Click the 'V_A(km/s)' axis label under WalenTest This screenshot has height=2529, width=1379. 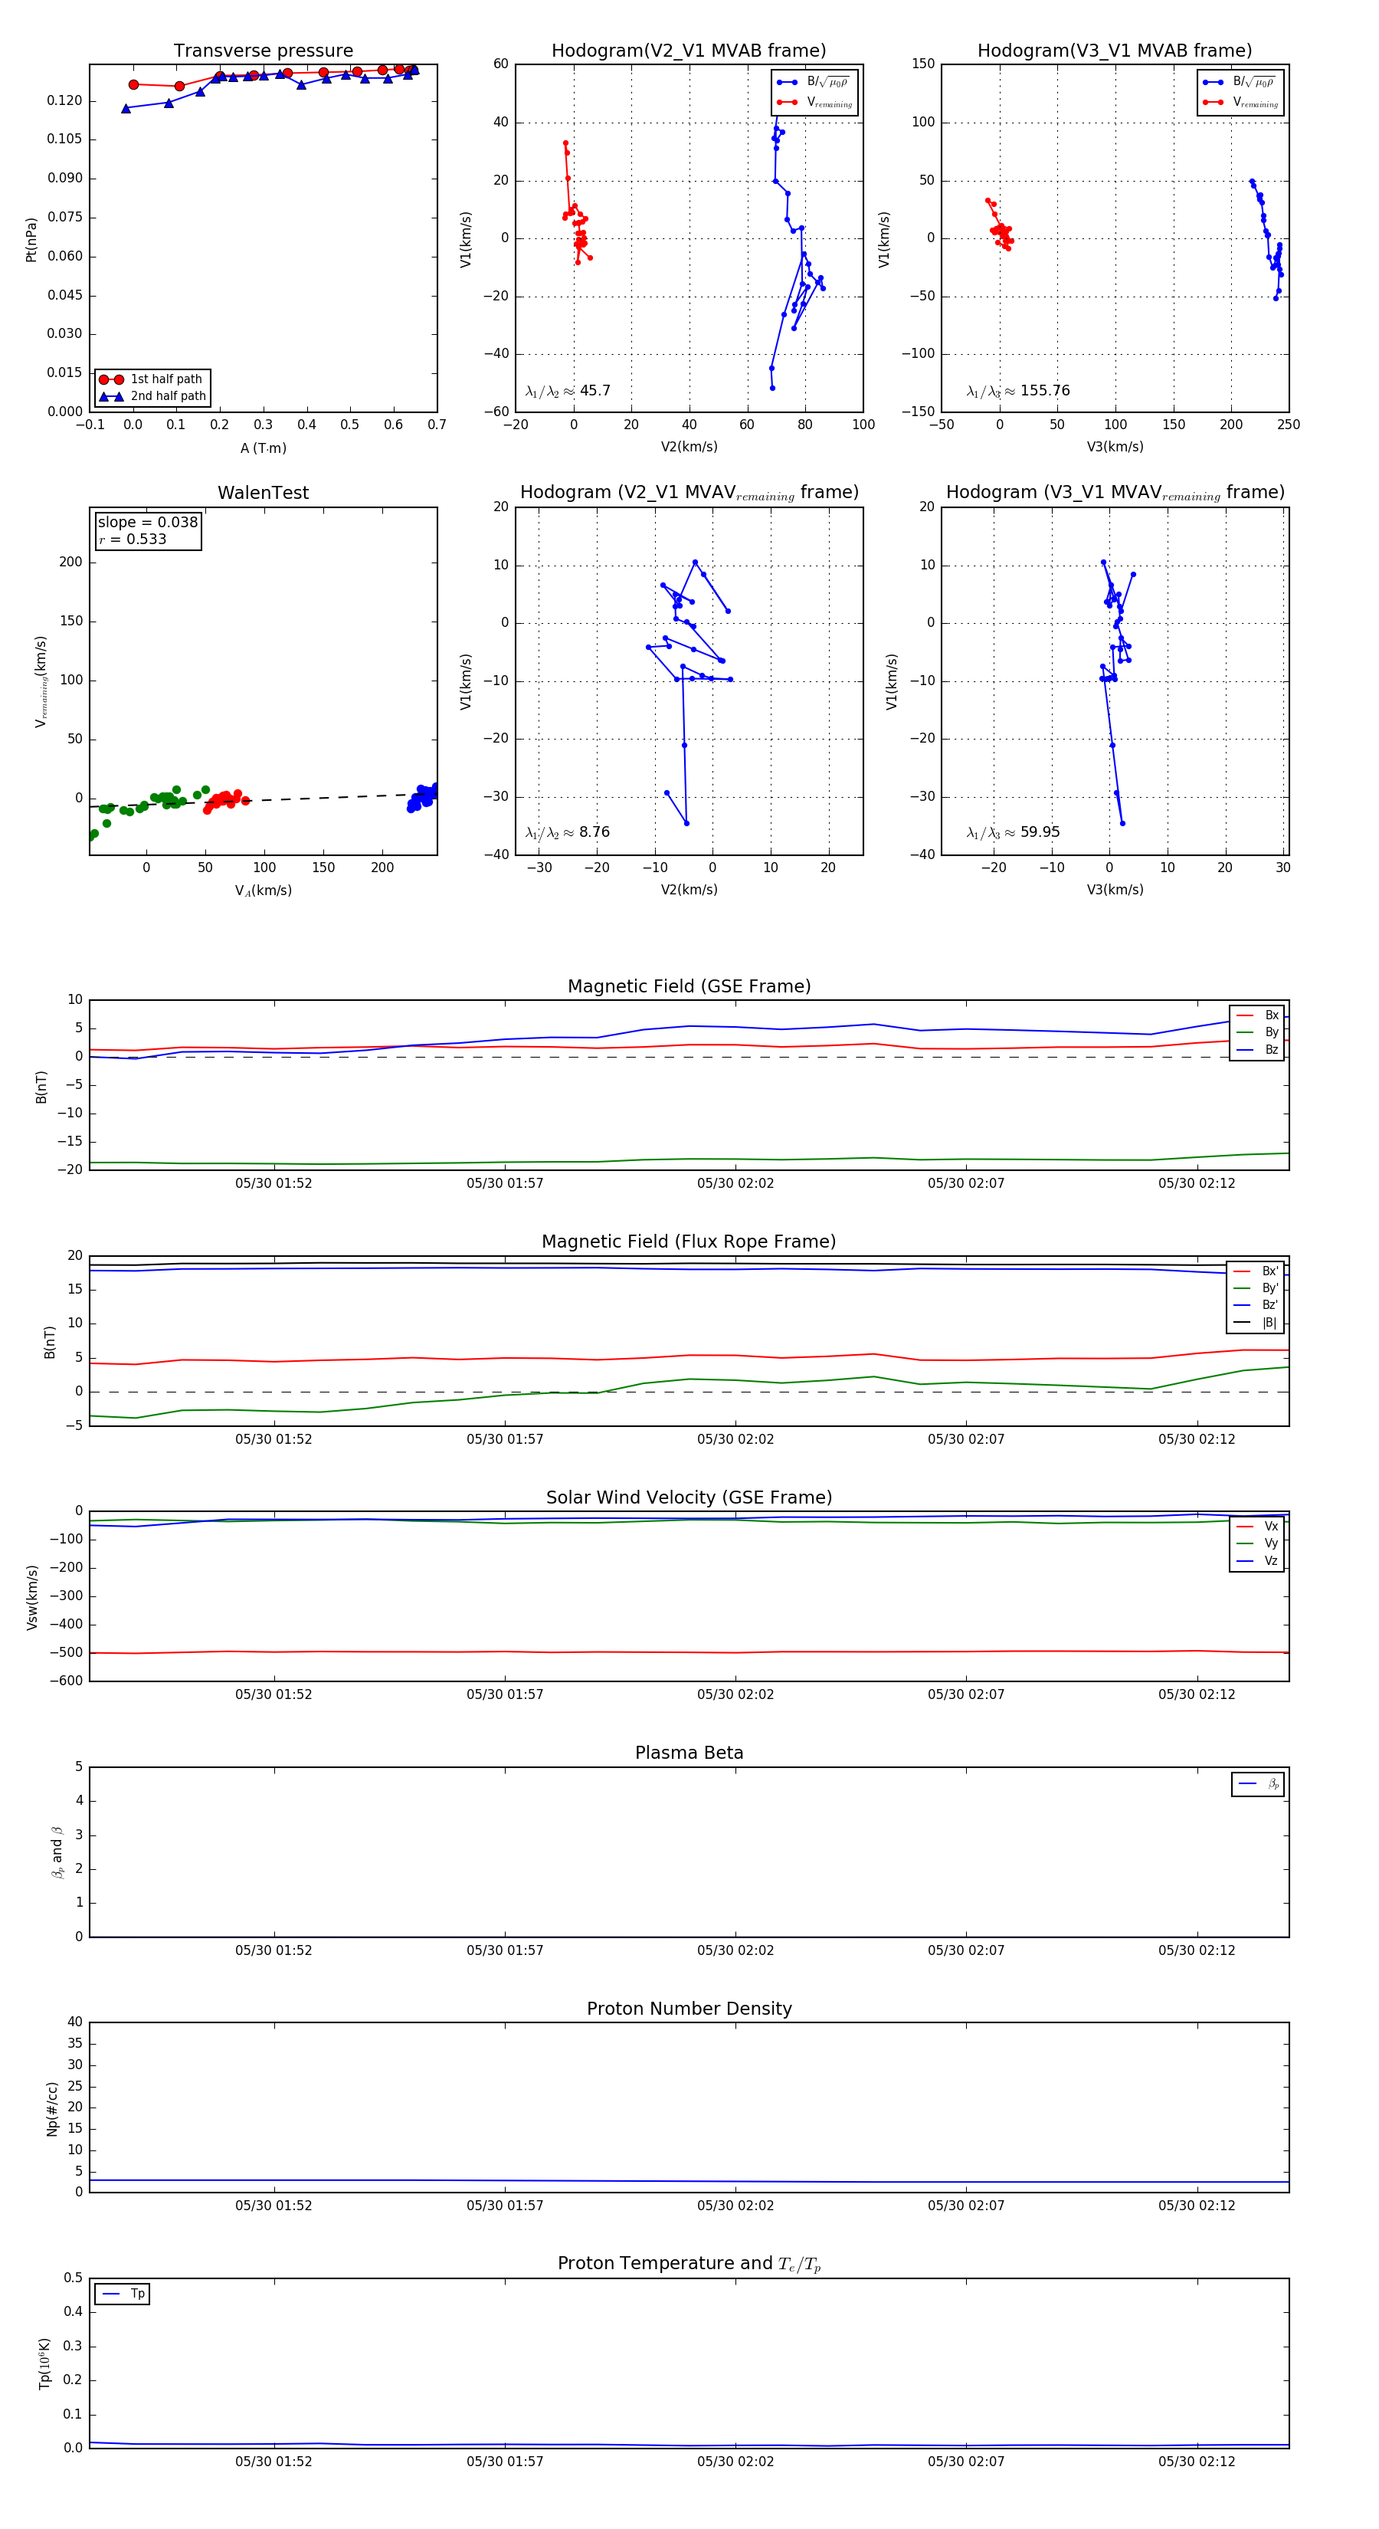263,891
